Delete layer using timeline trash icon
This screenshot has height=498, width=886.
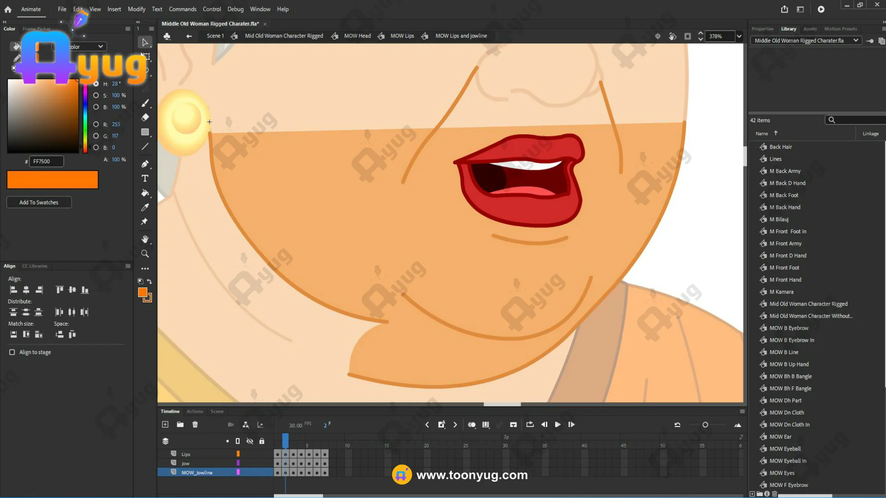coord(195,425)
